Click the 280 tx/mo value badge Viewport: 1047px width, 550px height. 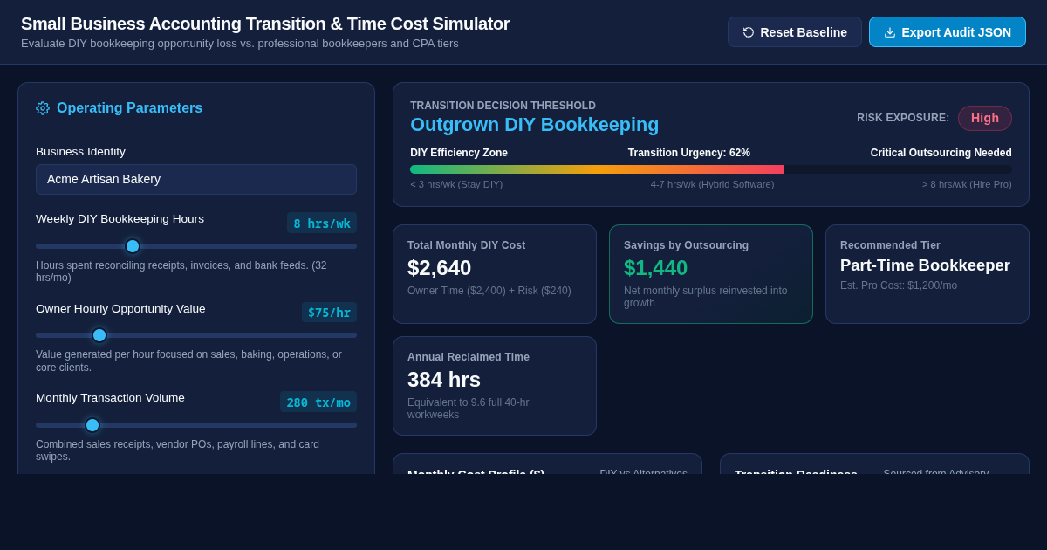[318, 402]
